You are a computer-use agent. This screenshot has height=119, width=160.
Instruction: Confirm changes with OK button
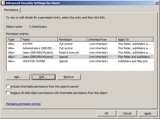(107, 113)
